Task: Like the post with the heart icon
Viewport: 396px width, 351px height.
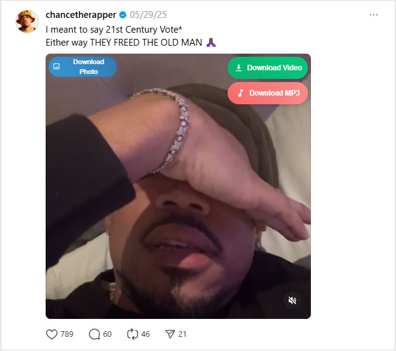Action: (52, 334)
